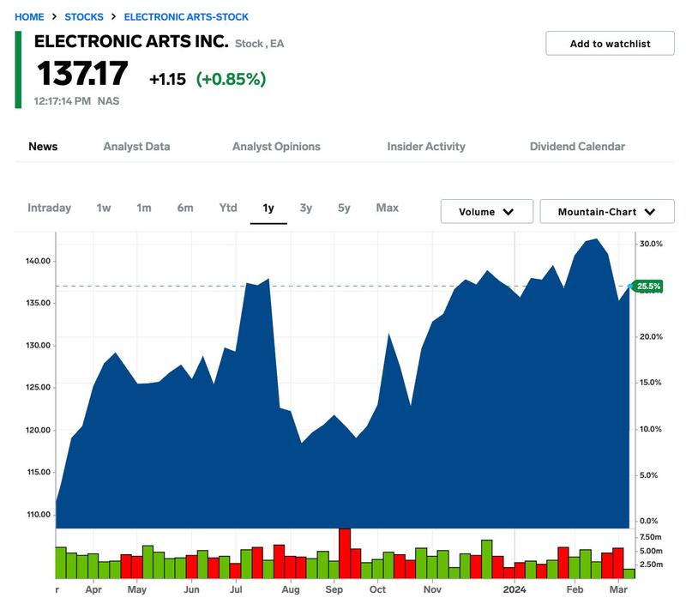This screenshot has width=686, height=610.
Task: Click the 5.0% percent axis label
Action: (649, 475)
